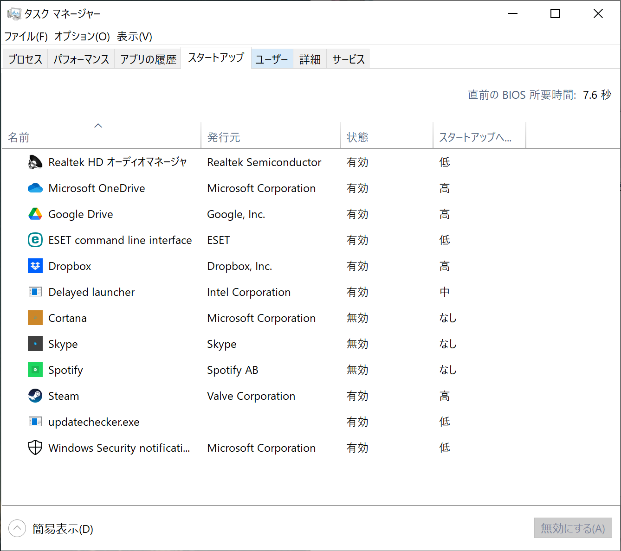The width and height of the screenshot is (621, 551).
Task: Click the 有効 status of Dropbox
Action: [357, 266]
